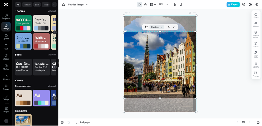The width and height of the screenshot is (262, 126).
Task: Open the Upload panel
Action: (6, 37)
